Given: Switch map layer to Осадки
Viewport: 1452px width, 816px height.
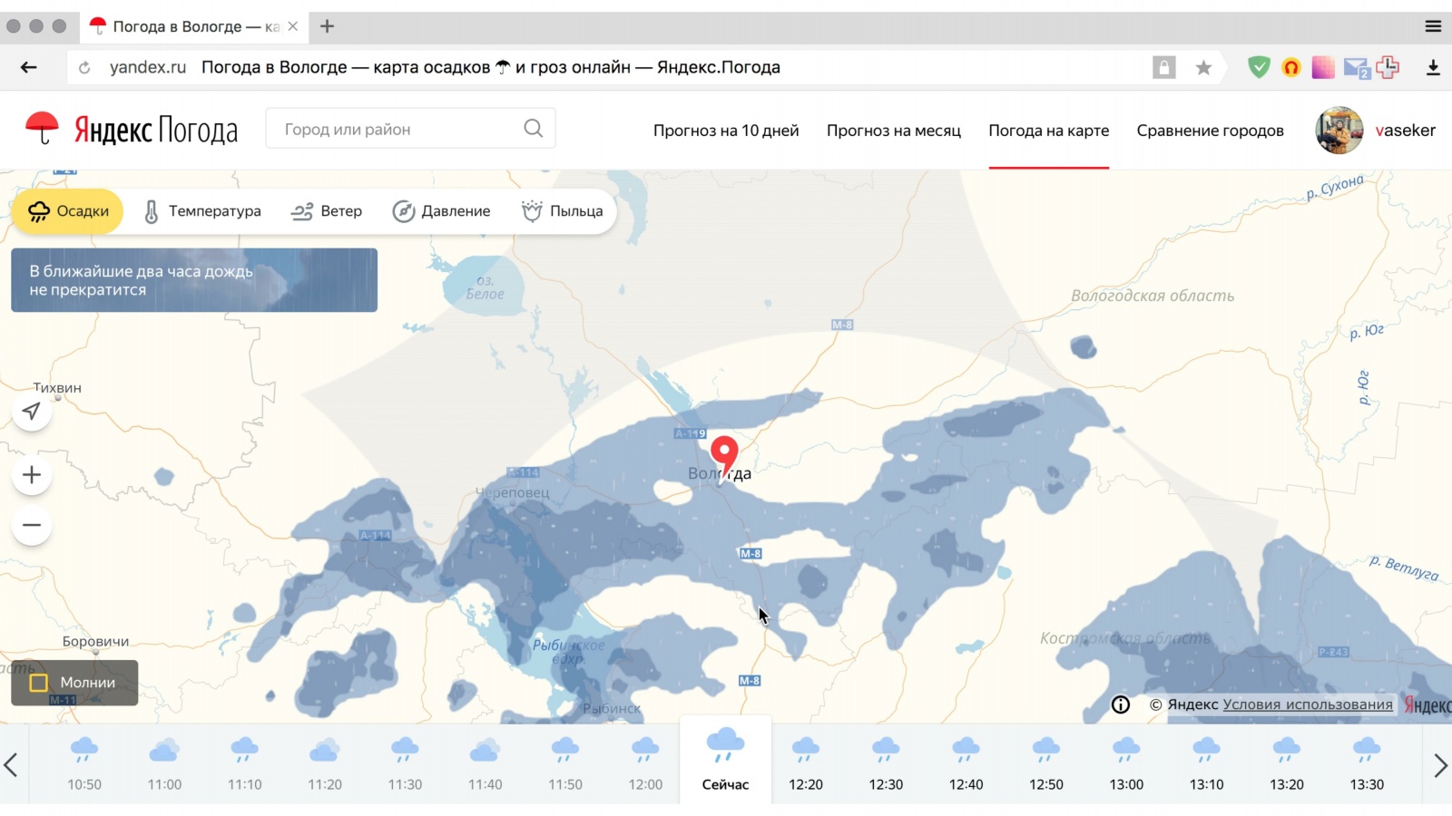Looking at the screenshot, I should [67, 211].
